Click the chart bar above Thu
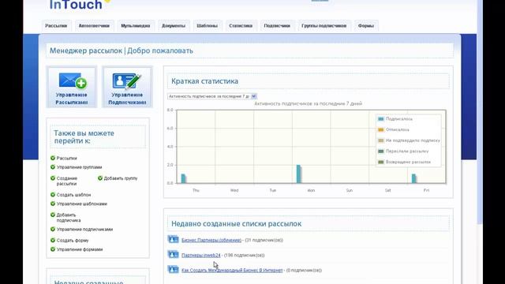Viewport: 505px width, 284px height. click(183, 178)
